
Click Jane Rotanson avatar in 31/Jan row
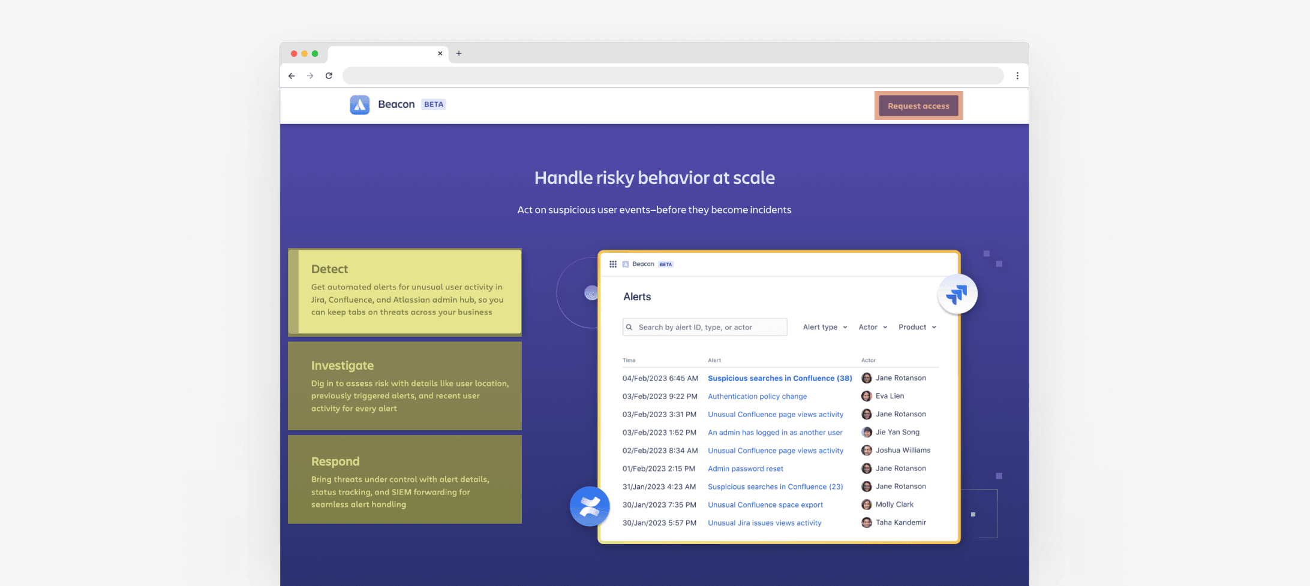pos(867,487)
